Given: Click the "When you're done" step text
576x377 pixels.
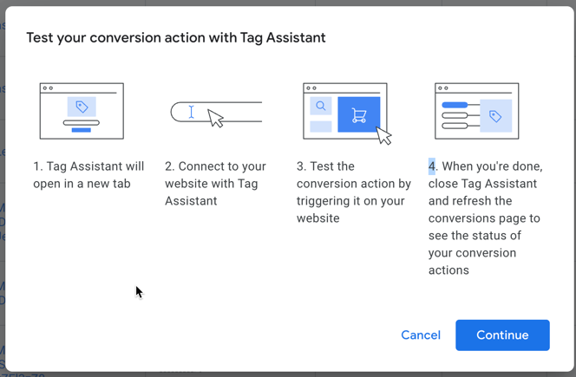Looking at the screenshot, I should [x=485, y=218].
